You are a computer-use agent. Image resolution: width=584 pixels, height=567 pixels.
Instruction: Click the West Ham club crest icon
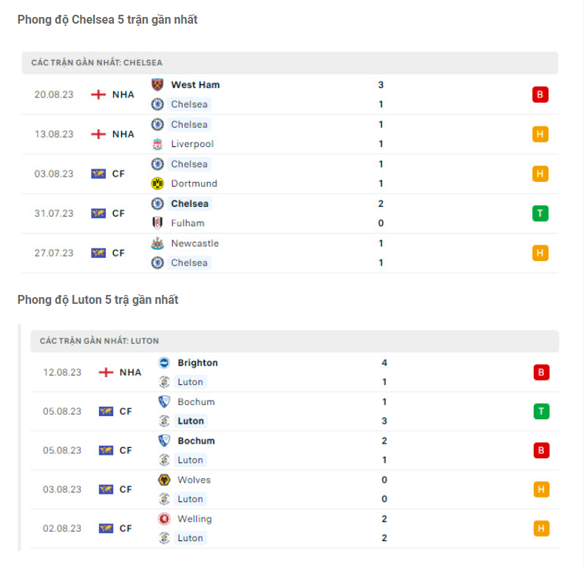coord(157,84)
